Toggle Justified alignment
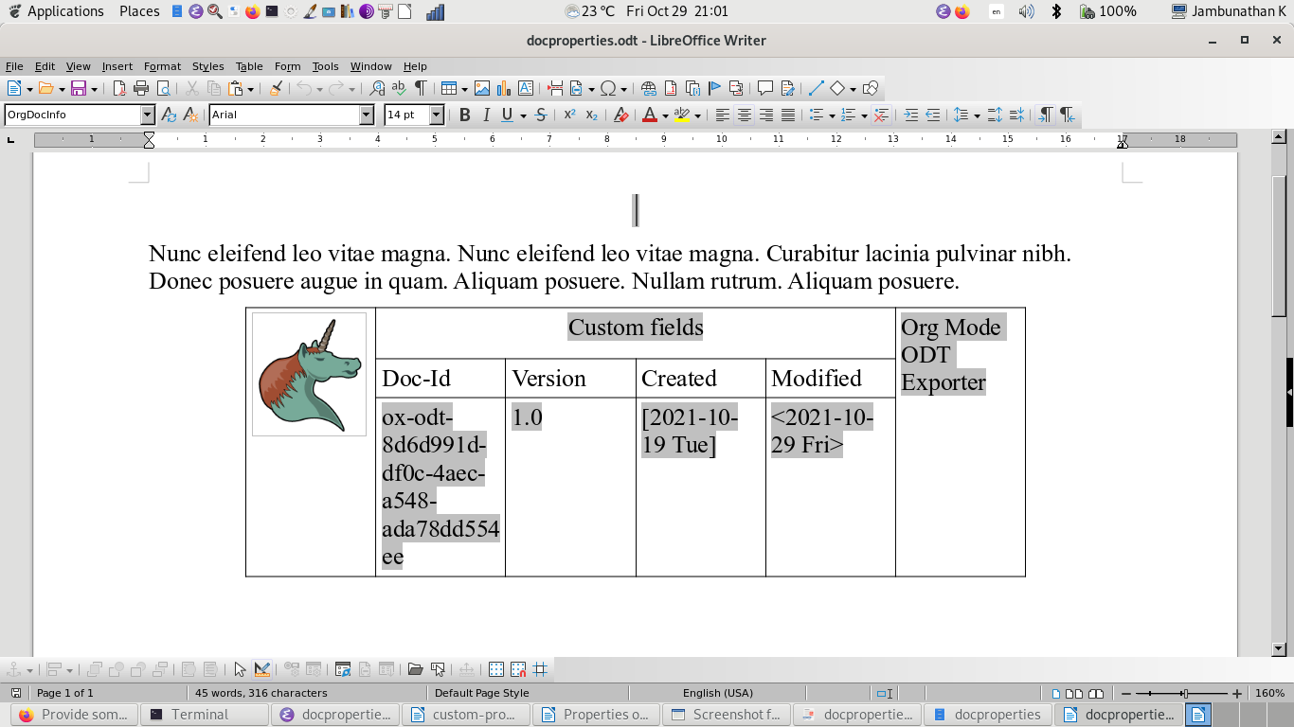The image size is (1294, 727). coord(788,115)
